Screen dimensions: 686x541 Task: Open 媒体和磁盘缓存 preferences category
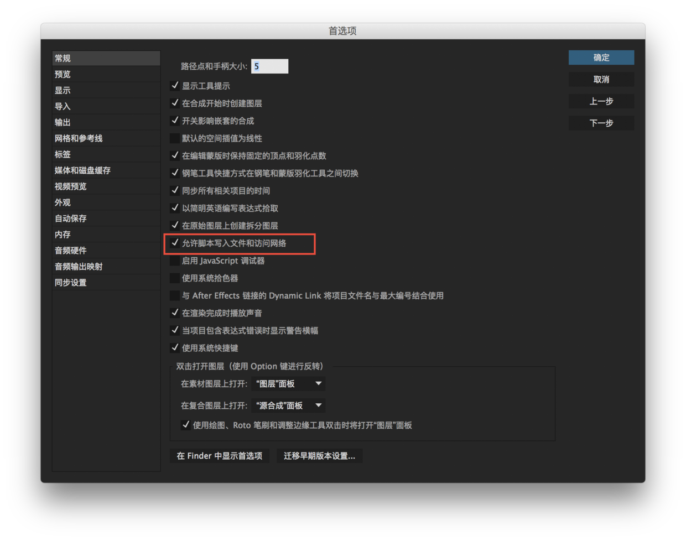tap(106, 170)
